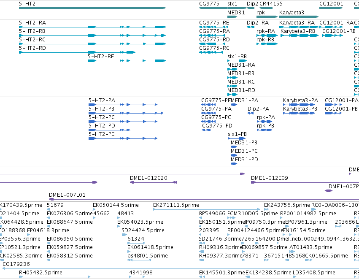Select EST RH05432.5prime label
Viewport: 359px width, 279px height.
(x=41, y=273)
